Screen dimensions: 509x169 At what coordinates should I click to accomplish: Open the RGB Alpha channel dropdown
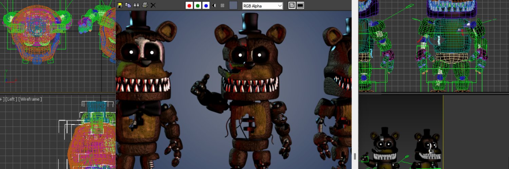pos(262,6)
